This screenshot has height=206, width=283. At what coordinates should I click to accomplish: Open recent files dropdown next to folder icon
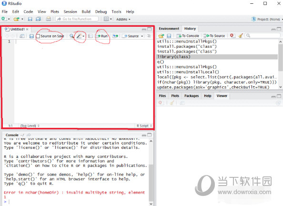[22, 19]
